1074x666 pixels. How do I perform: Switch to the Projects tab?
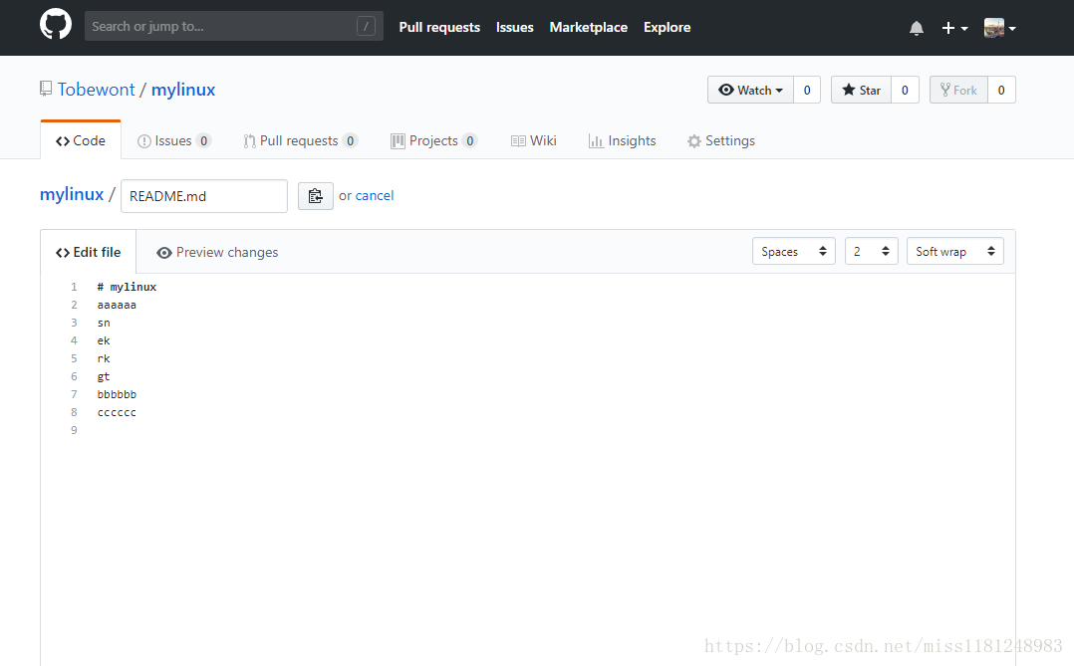(433, 140)
